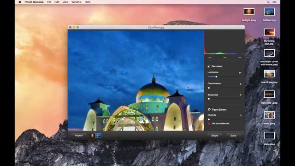Click the green zoom window button
This screenshot has height=166, width=295.
click(78, 28)
